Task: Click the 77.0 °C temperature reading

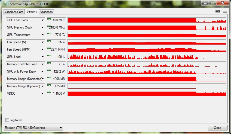Action: [x=56, y=35]
